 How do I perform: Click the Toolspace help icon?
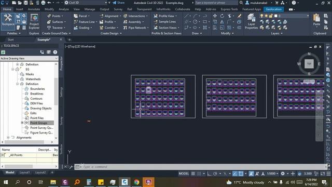tap(55, 52)
